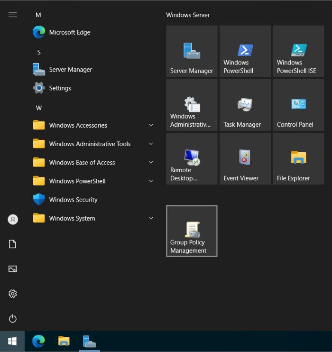Launch the Event Viewer tile
The image size is (332, 352).
click(245, 159)
